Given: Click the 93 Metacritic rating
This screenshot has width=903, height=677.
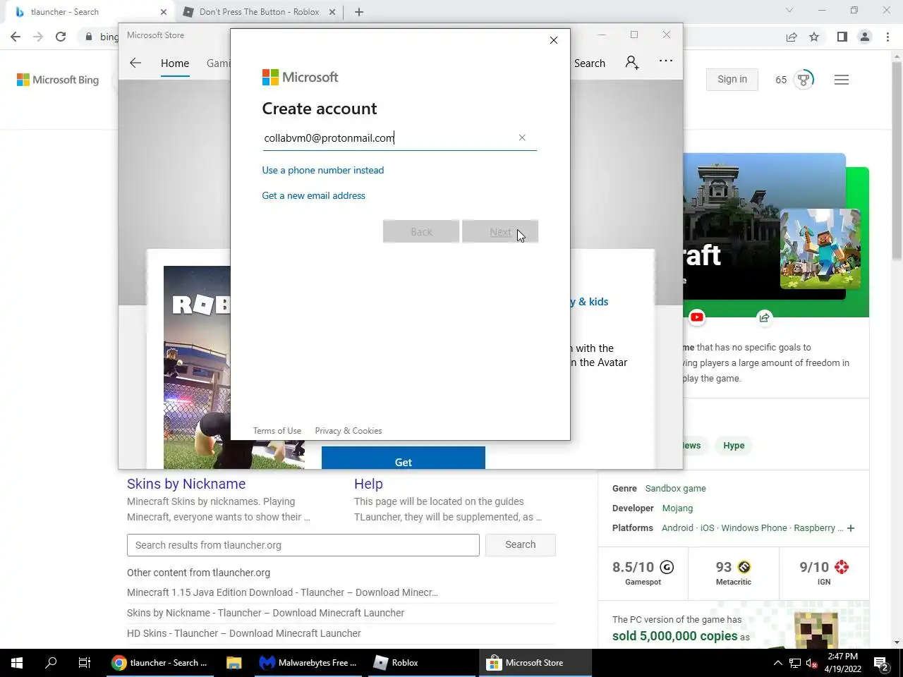Looking at the screenshot, I should [734, 572].
